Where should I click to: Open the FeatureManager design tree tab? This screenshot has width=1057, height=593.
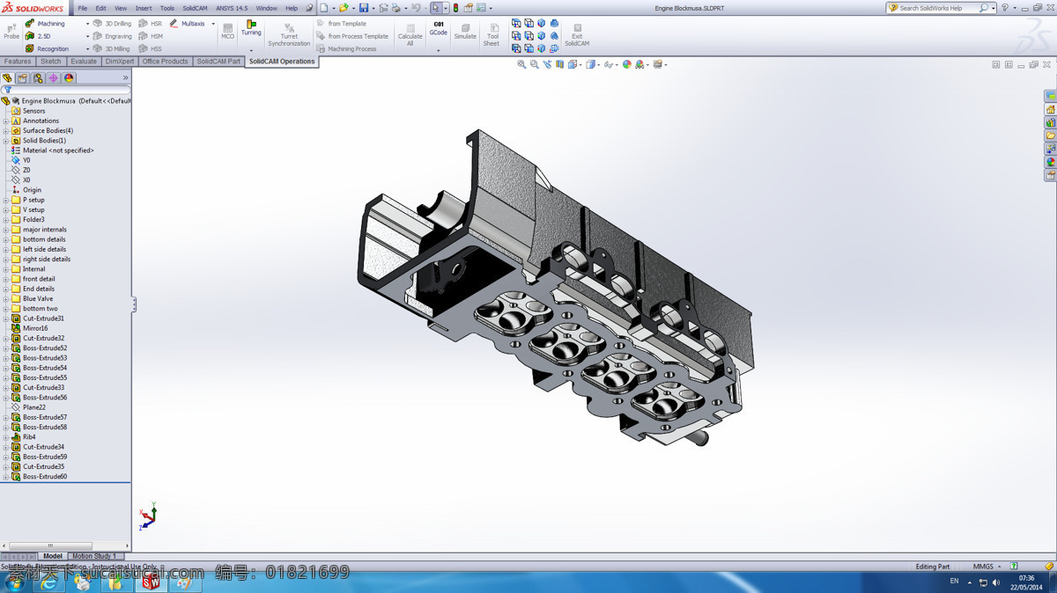pyautogui.click(x=7, y=78)
